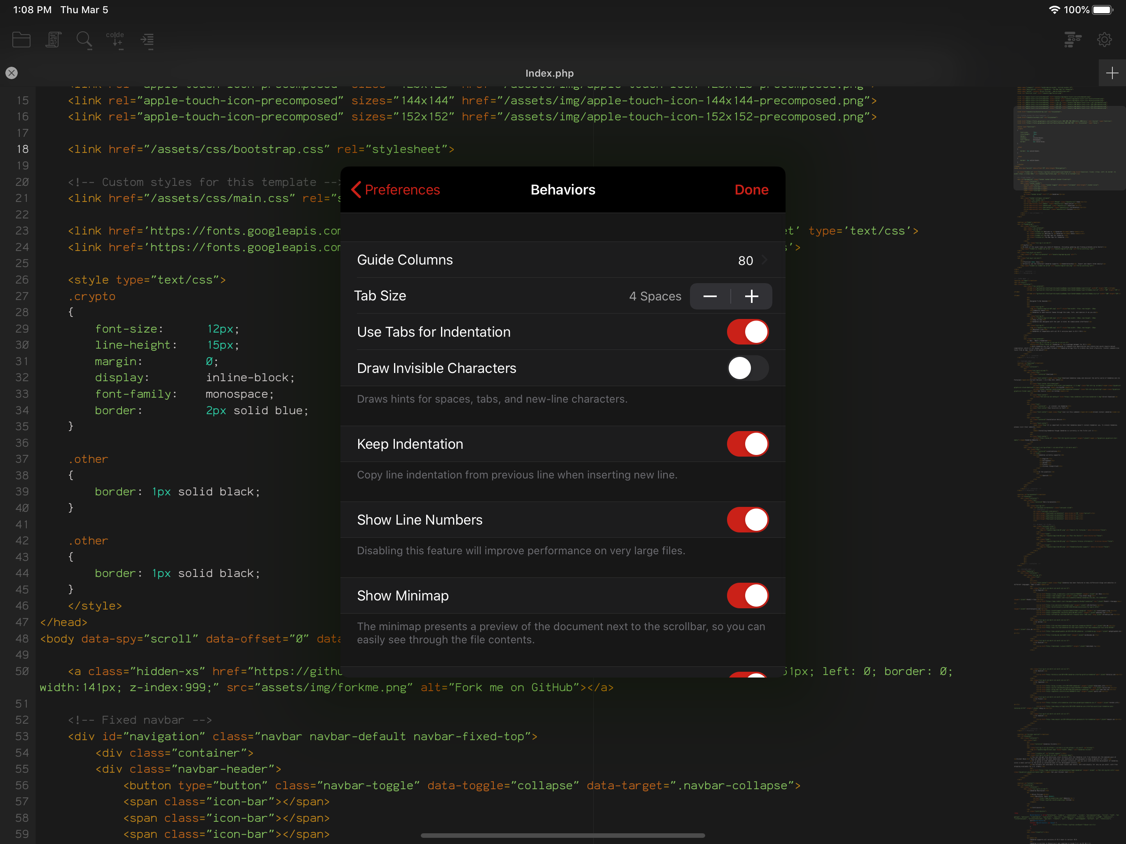Open the Guide Columns setting
This screenshot has width=1126, height=844.
pyautogui.click(x=560, y=260)
